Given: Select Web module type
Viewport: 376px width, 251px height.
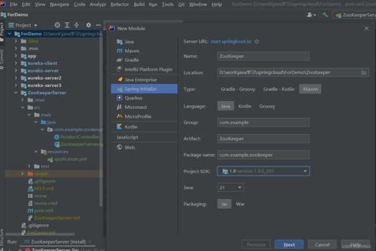Looking at the screenshot, I should tap(144, 147).
